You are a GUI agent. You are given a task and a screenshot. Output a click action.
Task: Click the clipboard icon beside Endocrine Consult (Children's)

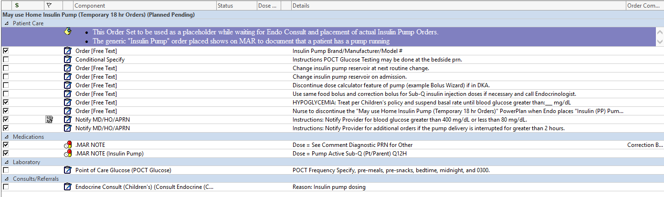coord(68,187)
